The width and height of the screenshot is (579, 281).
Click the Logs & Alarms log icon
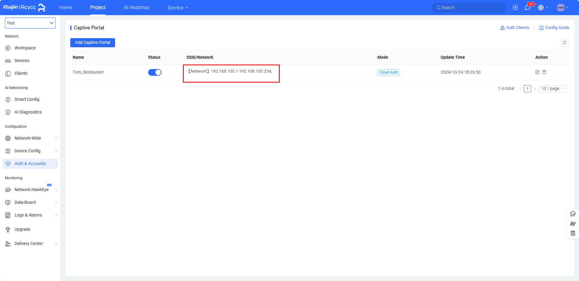pos(8,215)
